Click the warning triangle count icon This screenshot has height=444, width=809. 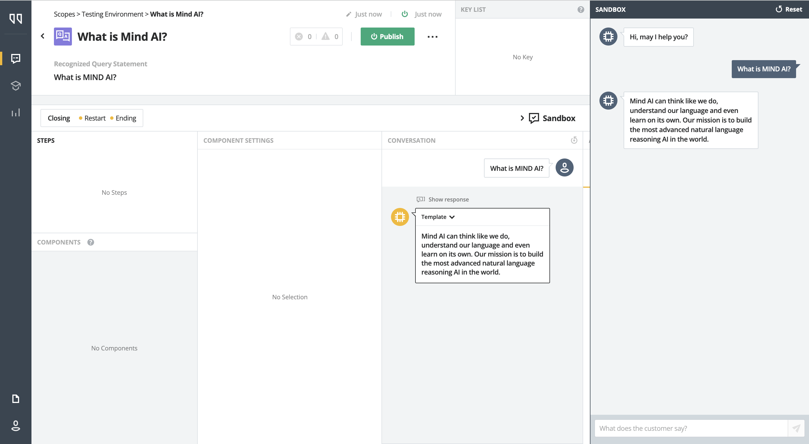click(x=326, y=37)
